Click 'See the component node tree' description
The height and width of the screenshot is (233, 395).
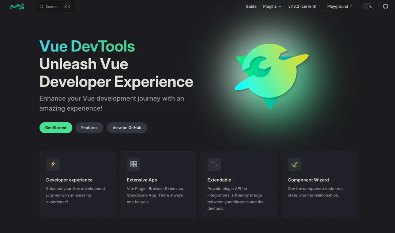pos(316,192)
